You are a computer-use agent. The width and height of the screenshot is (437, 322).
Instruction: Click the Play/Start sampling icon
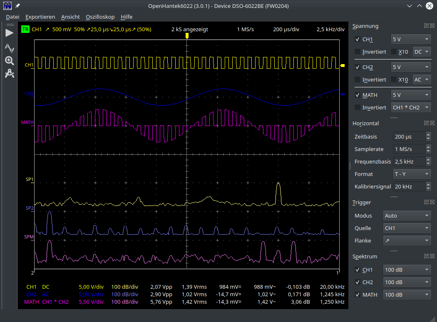[x=9, y=33]
